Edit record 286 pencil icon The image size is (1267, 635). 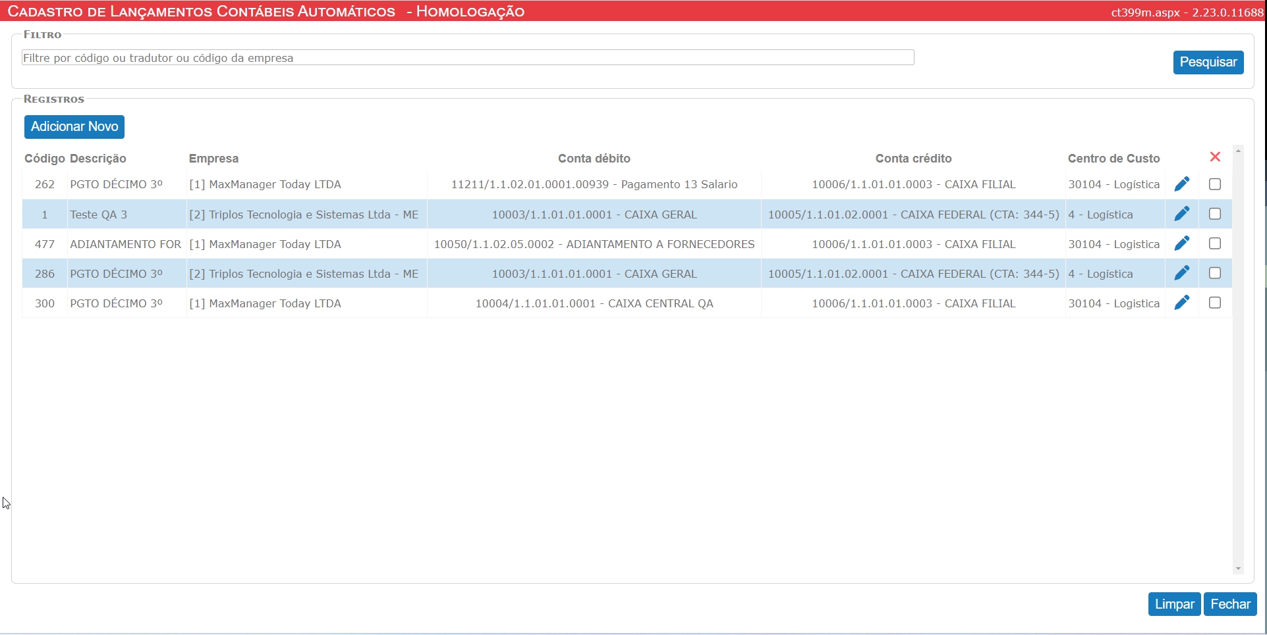tap(1182, 273)
